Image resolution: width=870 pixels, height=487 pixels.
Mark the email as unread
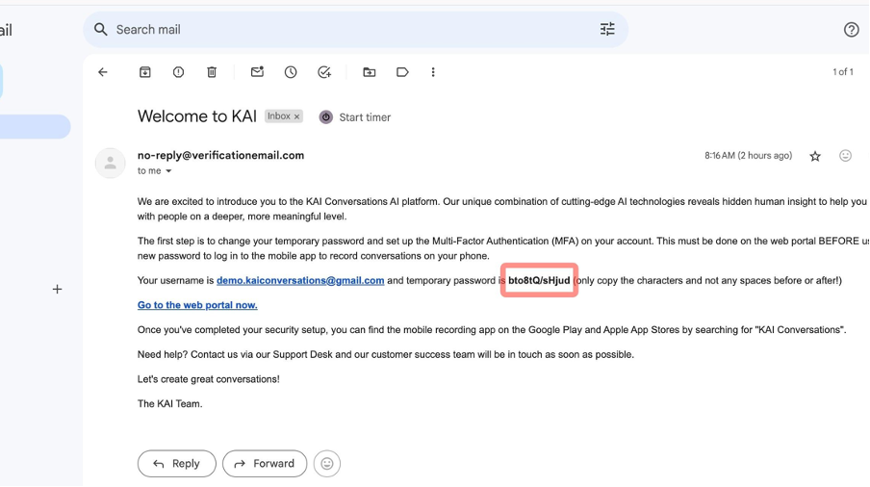coord(257,72)
